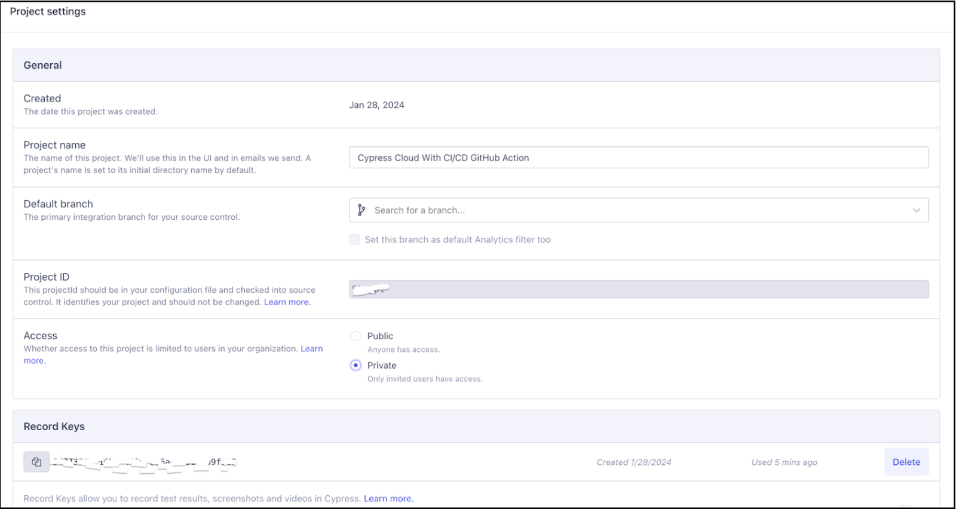
Task: Click the Project settings page title
Action: [x=48, y=11]
